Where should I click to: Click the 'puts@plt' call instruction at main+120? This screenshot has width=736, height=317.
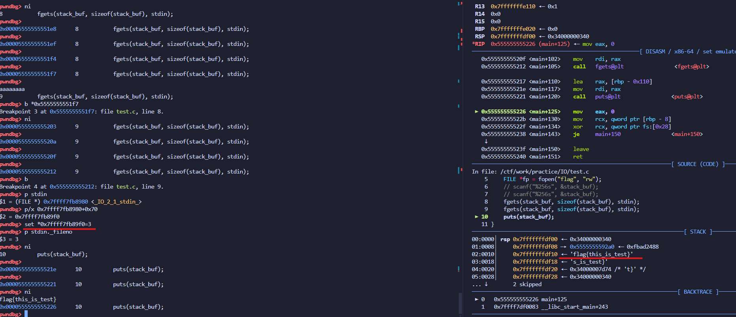click(x=592, y=96)
